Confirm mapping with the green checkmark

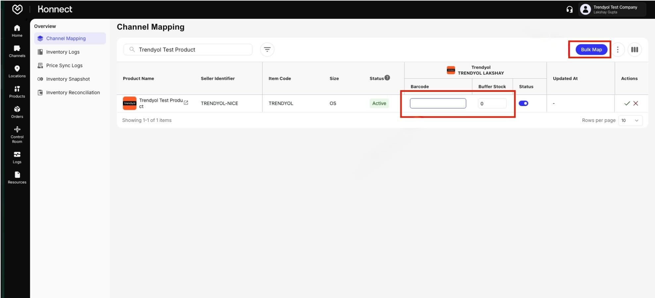(627, 103)
